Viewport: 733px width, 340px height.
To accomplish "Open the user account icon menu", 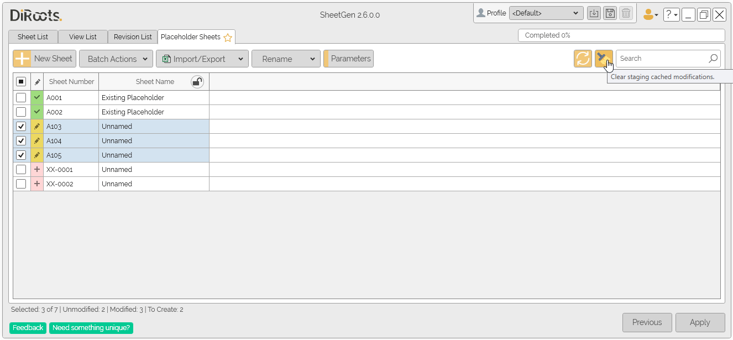I will coord(650,15).
